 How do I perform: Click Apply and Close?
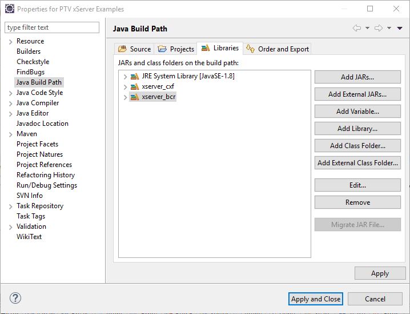click(x=316, y=299)
